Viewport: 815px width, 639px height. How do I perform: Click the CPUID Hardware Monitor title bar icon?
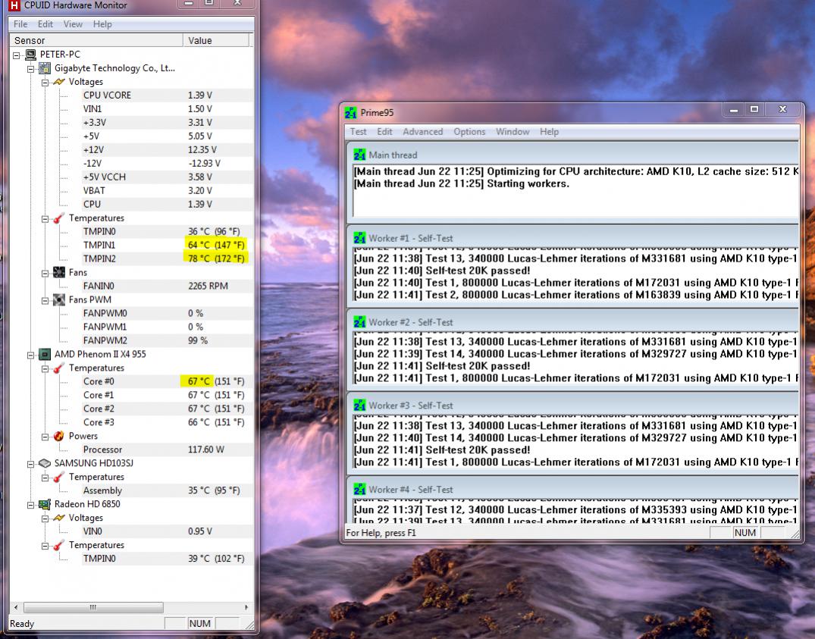tap(14, 6)
